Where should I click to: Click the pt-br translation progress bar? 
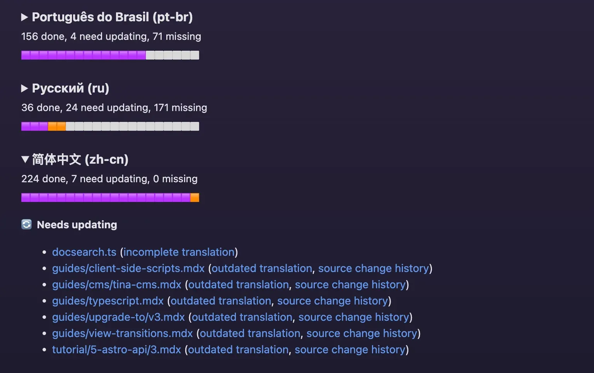point(110,55)
